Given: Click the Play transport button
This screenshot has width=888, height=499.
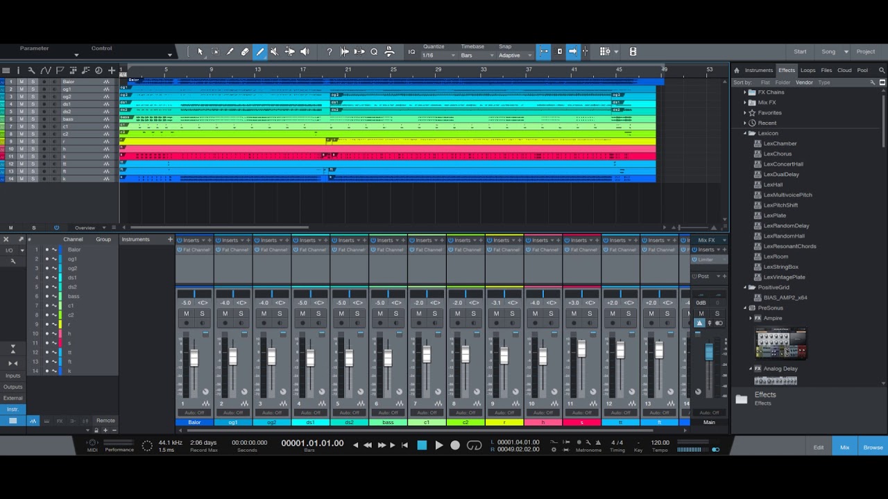Looking at the screenshot, I should click(438, 445).
